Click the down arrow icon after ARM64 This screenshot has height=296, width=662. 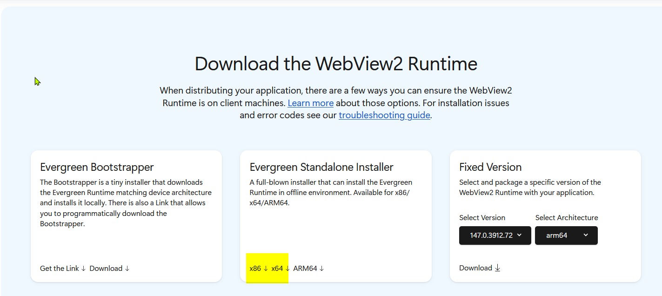pyautogui.click(x=321, y=269)
